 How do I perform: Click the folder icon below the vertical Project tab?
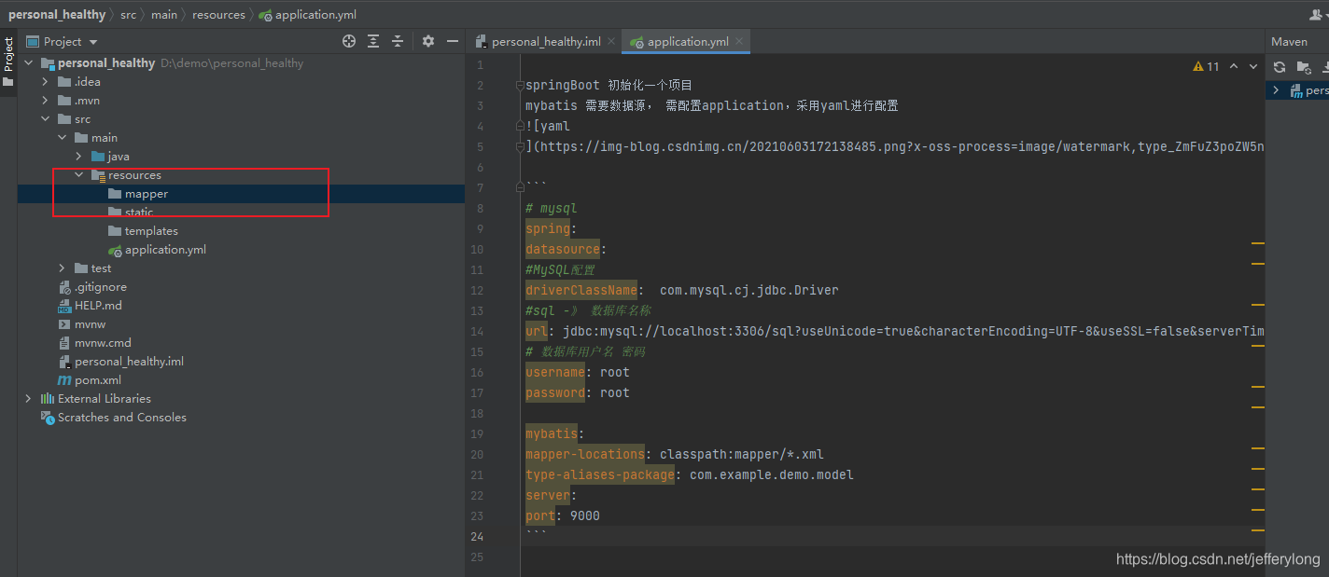click(x=8, y=82)
